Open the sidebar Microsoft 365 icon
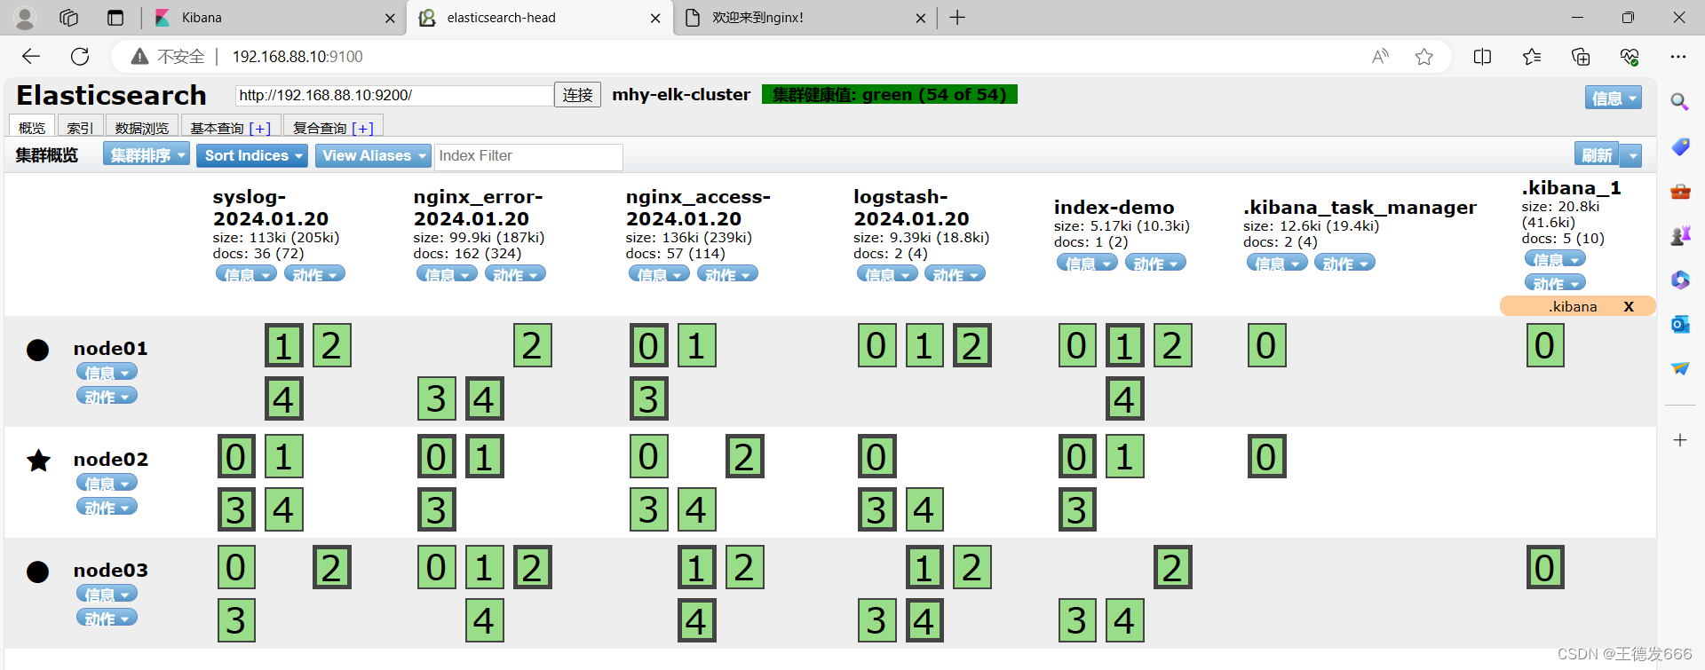The image size is (1705, 670). tap(1680, 280)
